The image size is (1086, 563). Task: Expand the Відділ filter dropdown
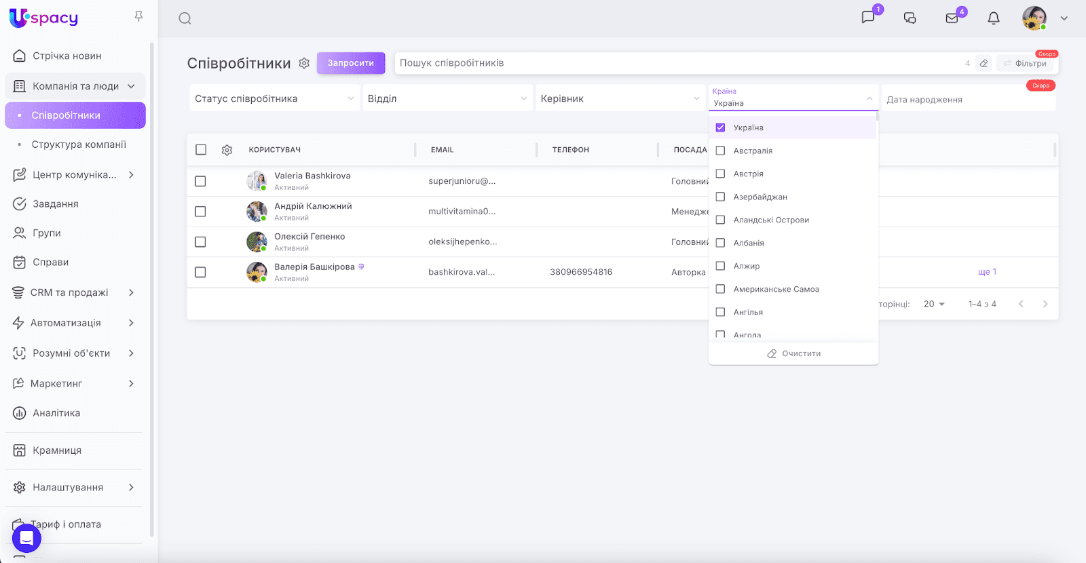(x=447, y=98)
